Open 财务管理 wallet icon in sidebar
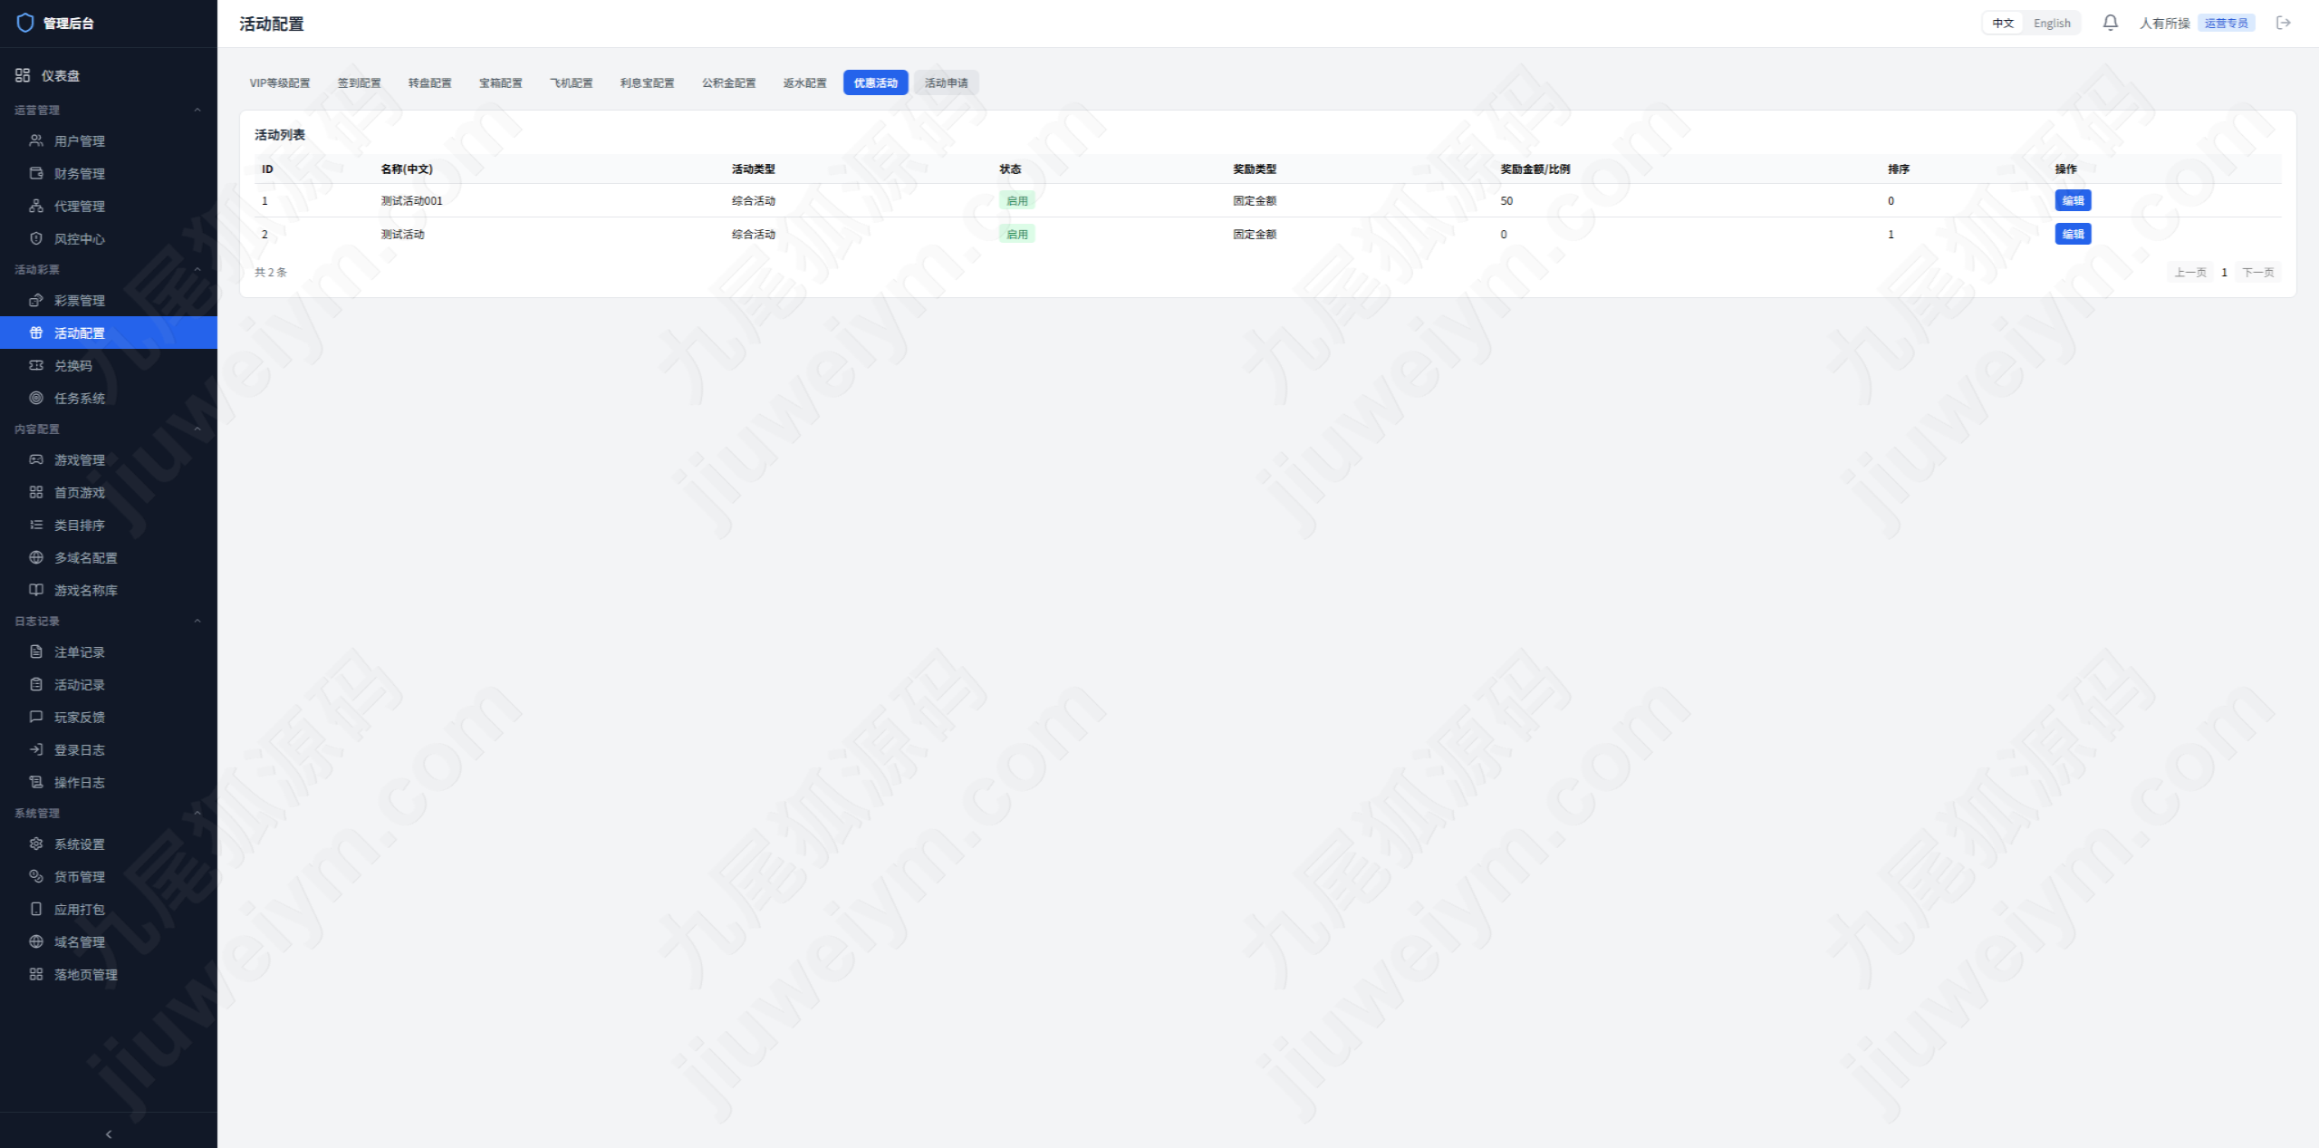Viewport: 2319px width, 1148px height. pos(36,173)
